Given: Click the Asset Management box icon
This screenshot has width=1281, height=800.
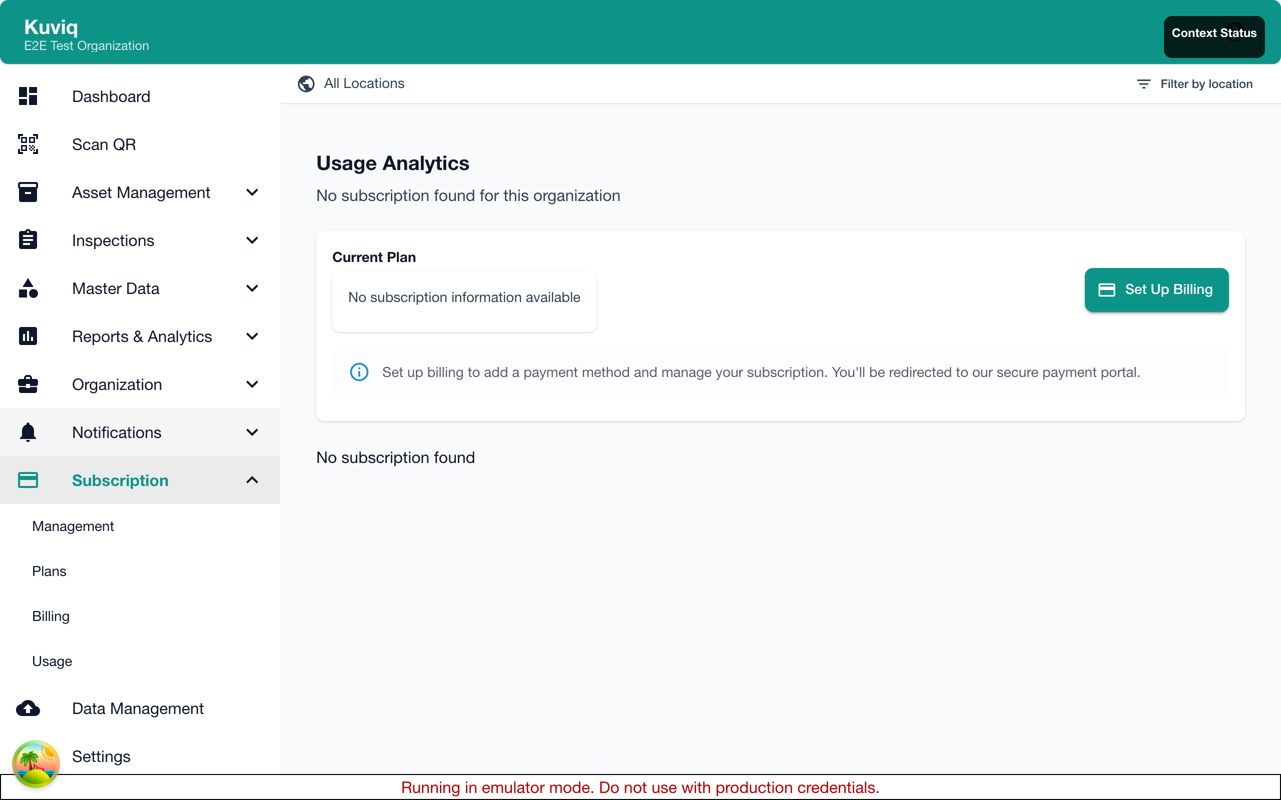Looking at the screenshot, I should point(28,192).
